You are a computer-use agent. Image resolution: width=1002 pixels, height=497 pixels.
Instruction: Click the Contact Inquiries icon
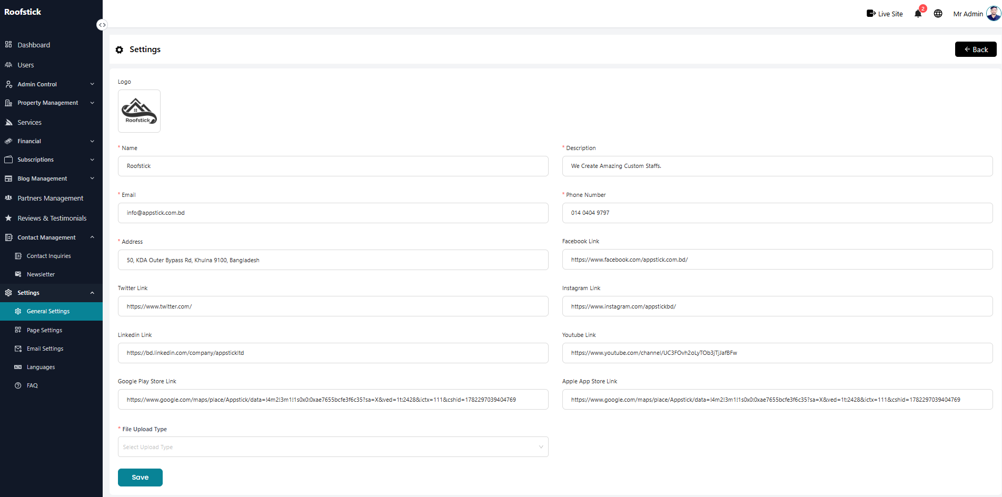pos(18,256)
